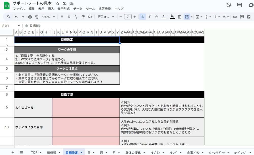The width and height of the screenshot is (254, 155).
Task: Open the menu search magnifier tool
Action: (x=9, y=17)
